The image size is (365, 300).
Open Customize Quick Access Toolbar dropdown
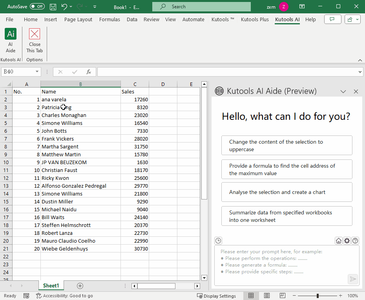coord(95,7)
